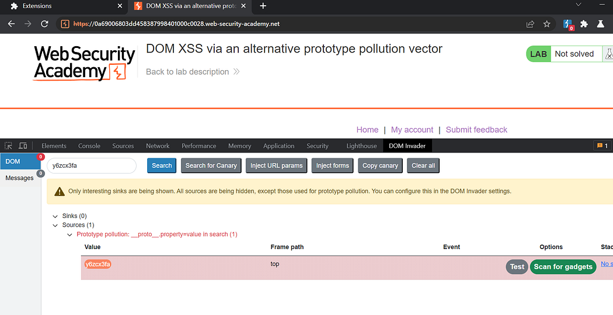Click Search for Canary button

coord(211,165)
